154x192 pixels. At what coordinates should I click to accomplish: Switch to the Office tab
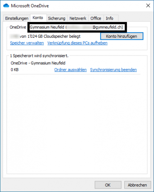[x=96, y=18]
